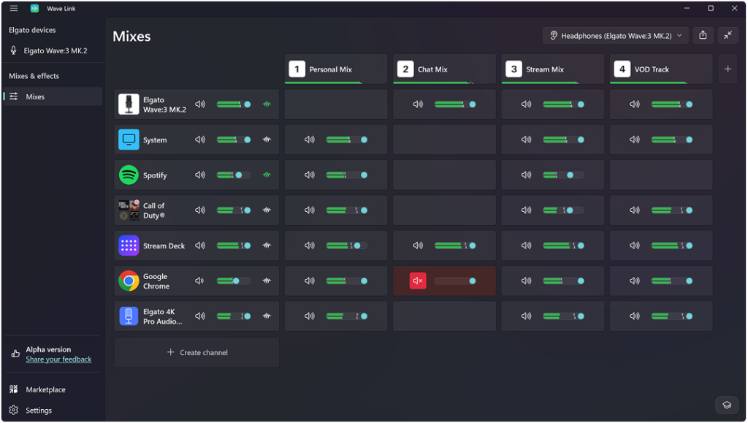Click the System channel monitor icon

pos(129,140)
